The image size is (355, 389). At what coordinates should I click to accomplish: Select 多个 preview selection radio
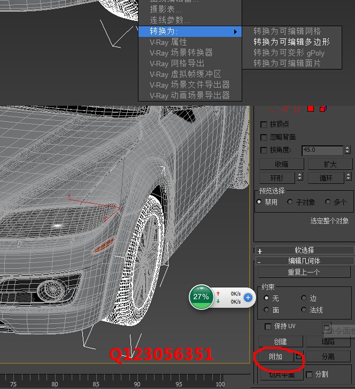click(328, 201)
